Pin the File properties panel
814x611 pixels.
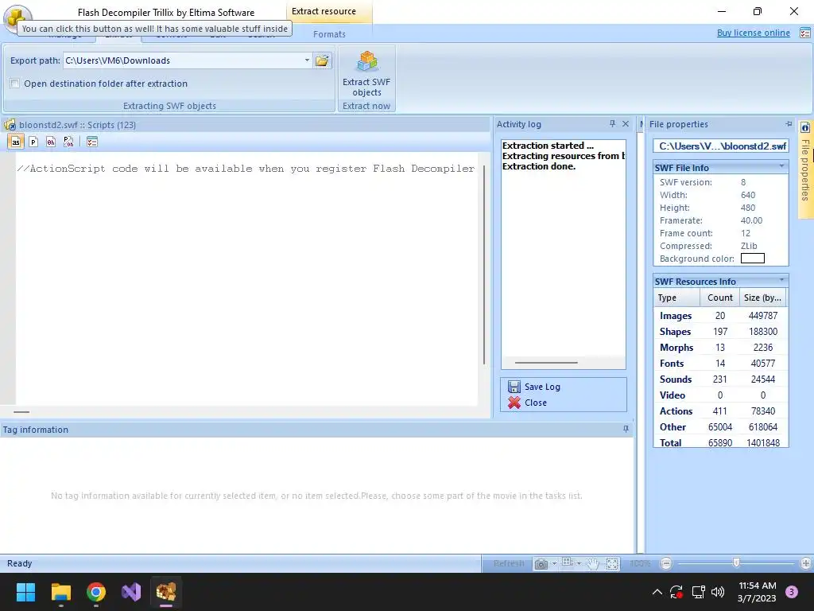(789, 123)
